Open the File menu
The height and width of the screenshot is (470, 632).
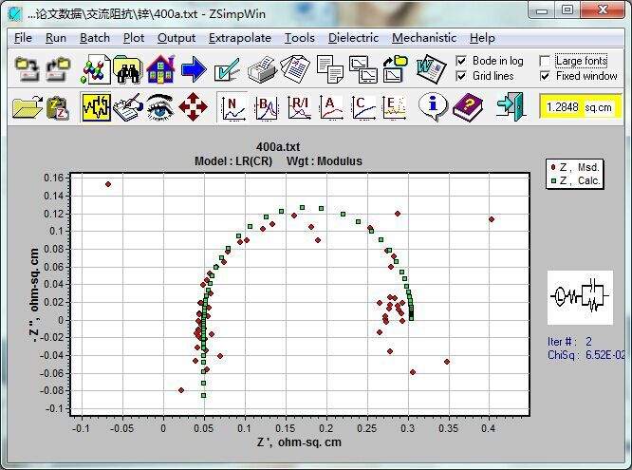coord(23,38)
